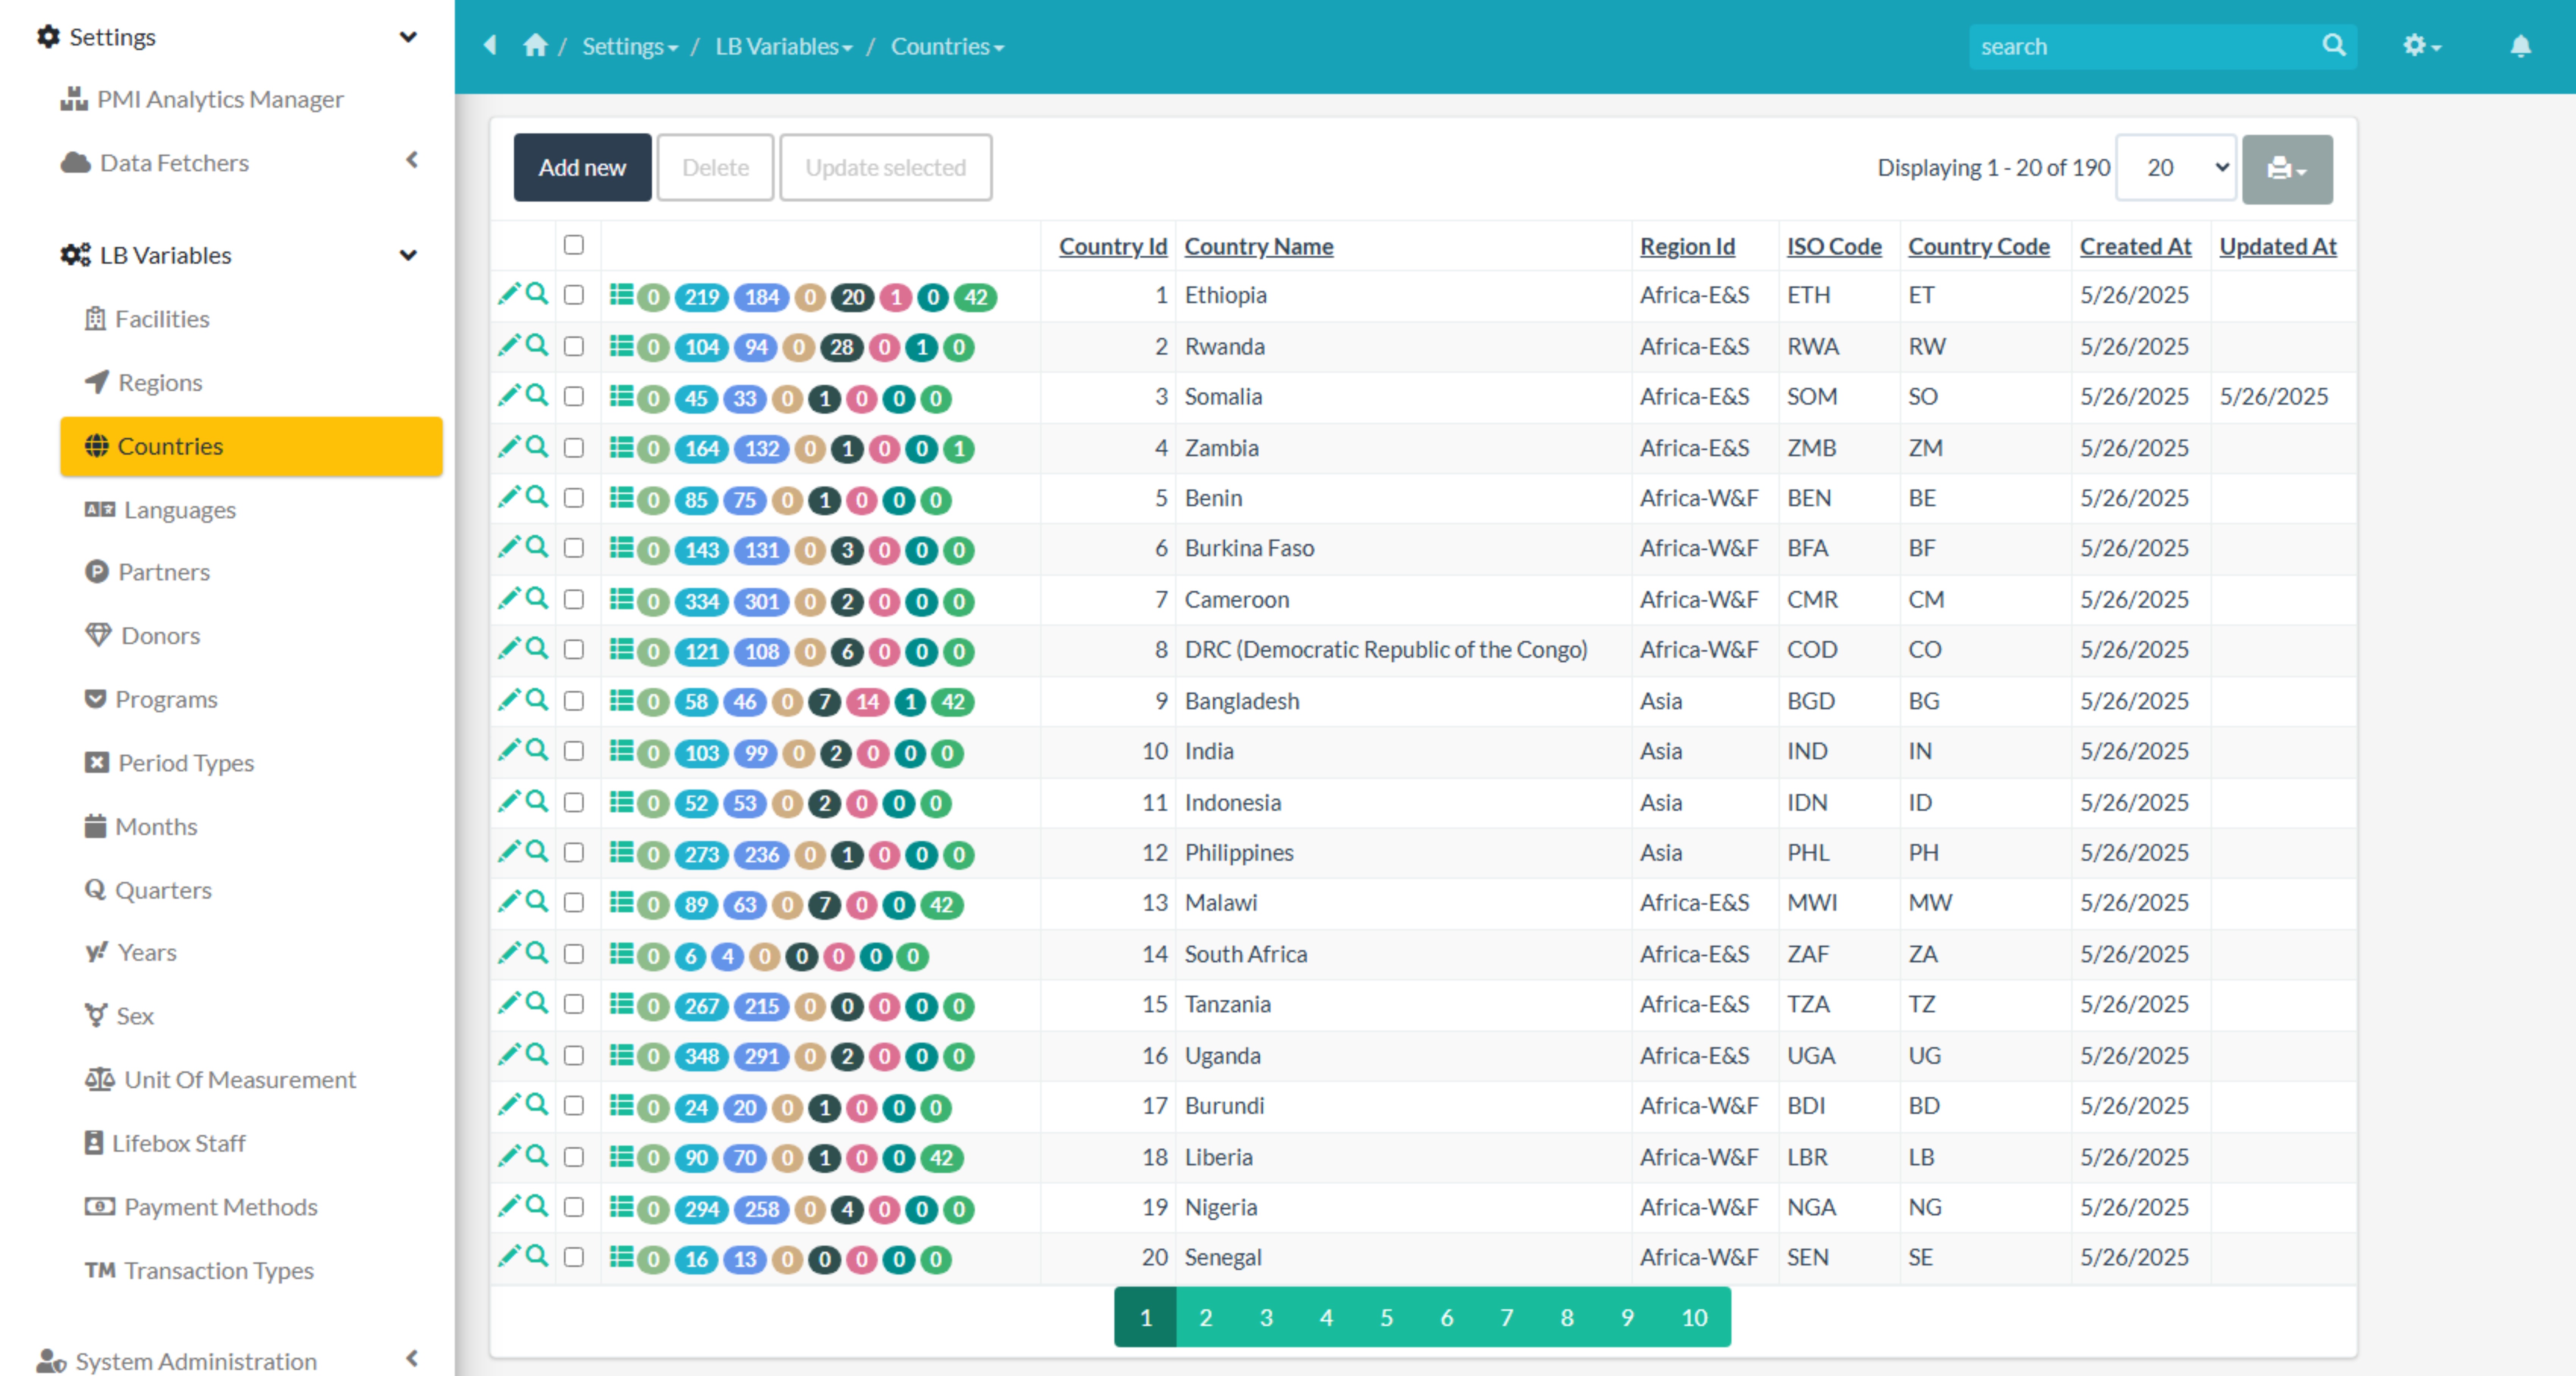Open the notifications bell
This screenshot has width=2576, height=1376.
[x=2520, y=46]
